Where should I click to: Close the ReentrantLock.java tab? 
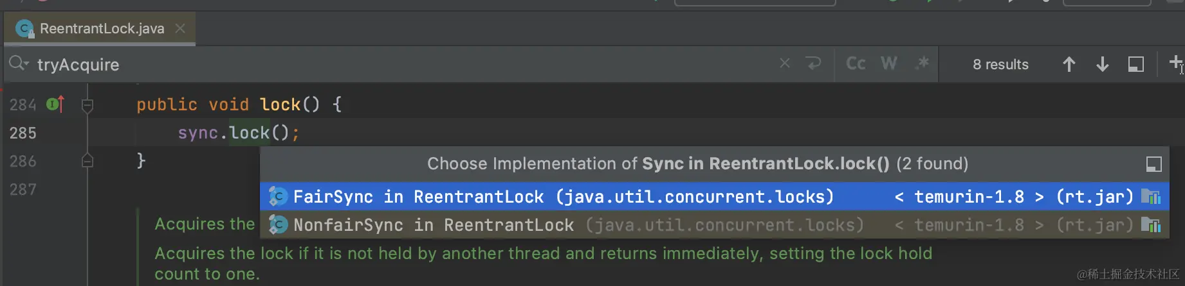coord(180,29)
